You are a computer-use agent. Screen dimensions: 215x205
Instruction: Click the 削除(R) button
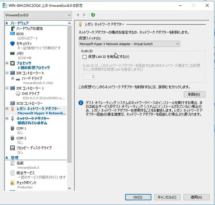194,94
